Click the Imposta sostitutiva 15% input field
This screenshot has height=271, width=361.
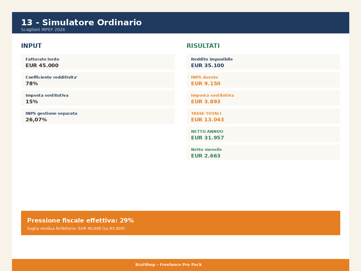coord(98,98)
